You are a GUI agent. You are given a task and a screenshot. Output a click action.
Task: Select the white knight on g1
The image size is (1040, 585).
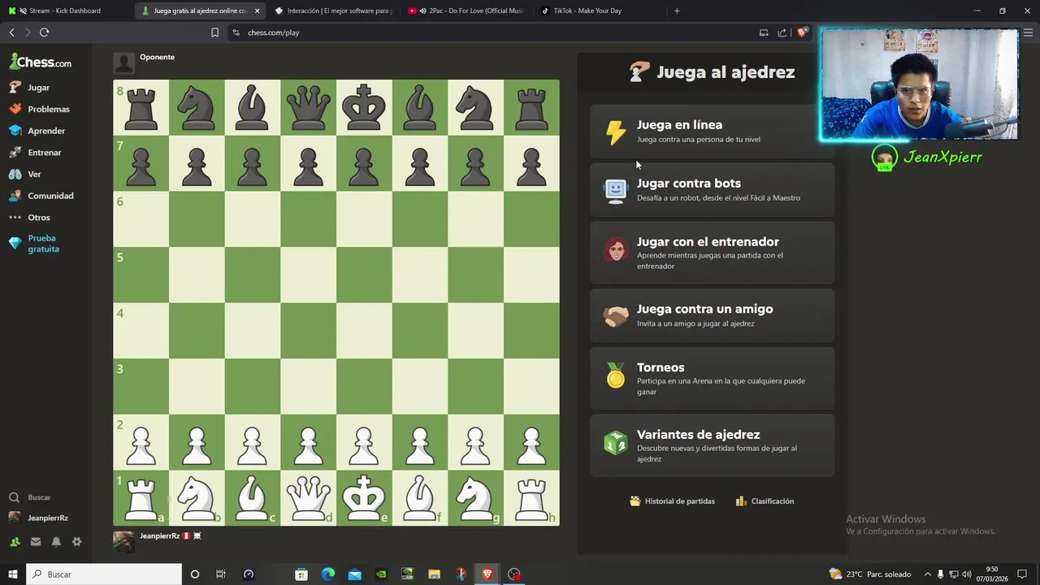(x=475, y=497)
